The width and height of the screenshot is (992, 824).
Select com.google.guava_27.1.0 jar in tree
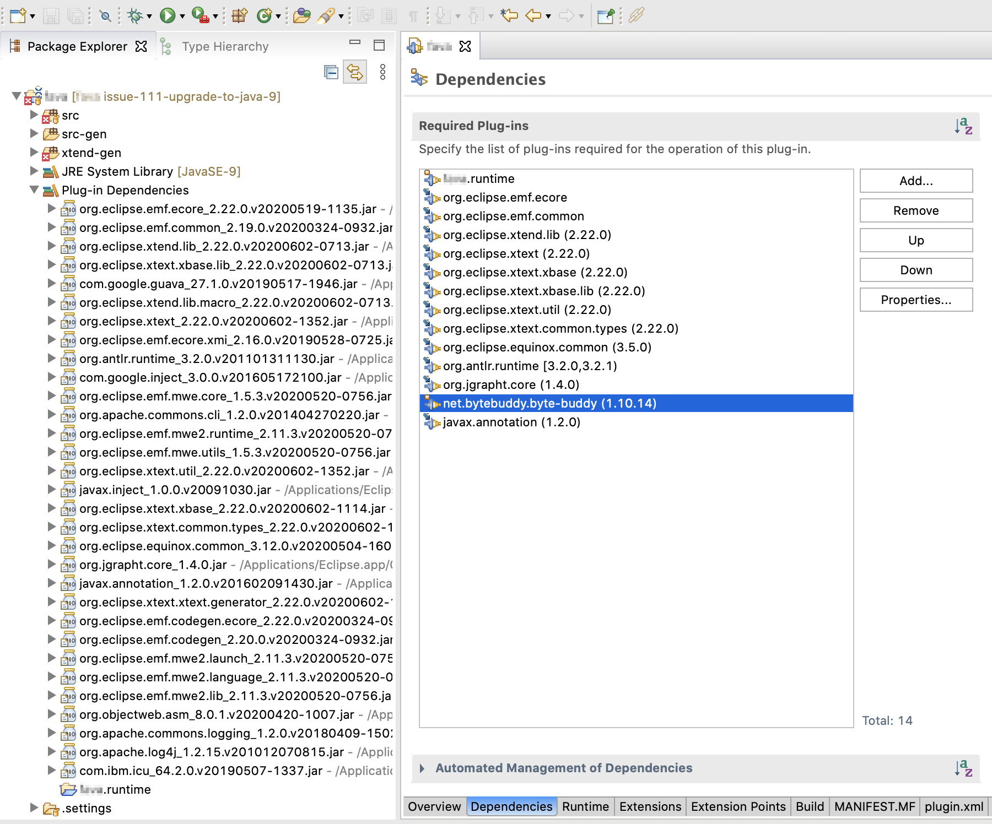click(x=218, y=284)
